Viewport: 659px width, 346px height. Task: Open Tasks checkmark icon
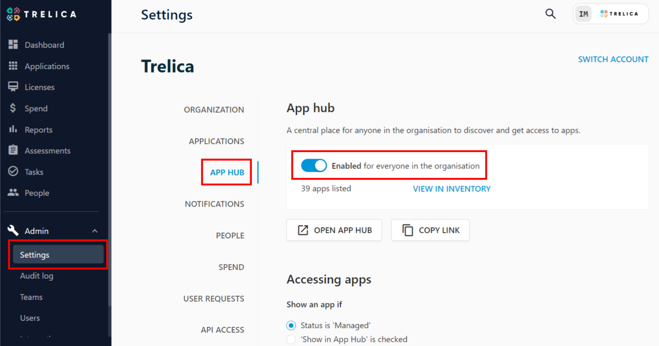pyautogui.click(x=13, y=171)
